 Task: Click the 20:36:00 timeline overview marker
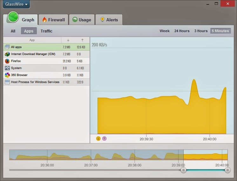click(47, 165)
